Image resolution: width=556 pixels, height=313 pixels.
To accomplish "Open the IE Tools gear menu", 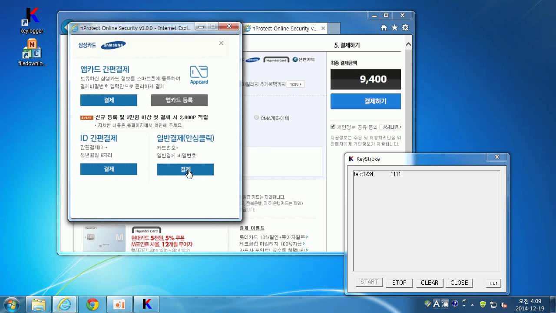I will click(405, 28).
